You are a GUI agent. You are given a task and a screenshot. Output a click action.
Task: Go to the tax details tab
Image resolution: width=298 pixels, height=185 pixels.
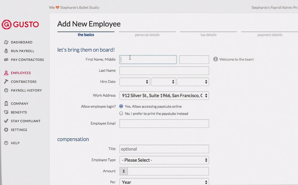click(x=208, y=35)
